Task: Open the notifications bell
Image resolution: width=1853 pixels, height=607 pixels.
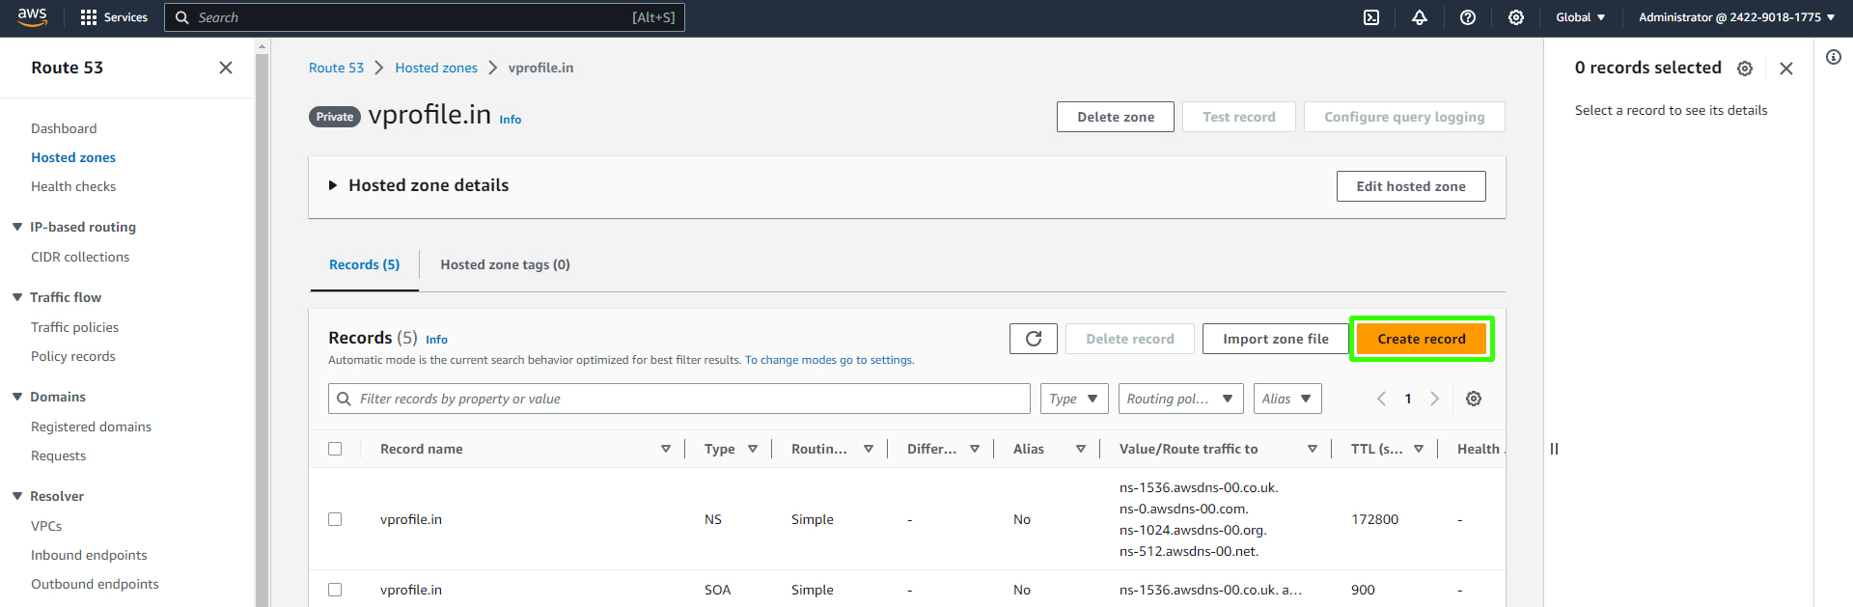Action: (x=1420, y=17)
